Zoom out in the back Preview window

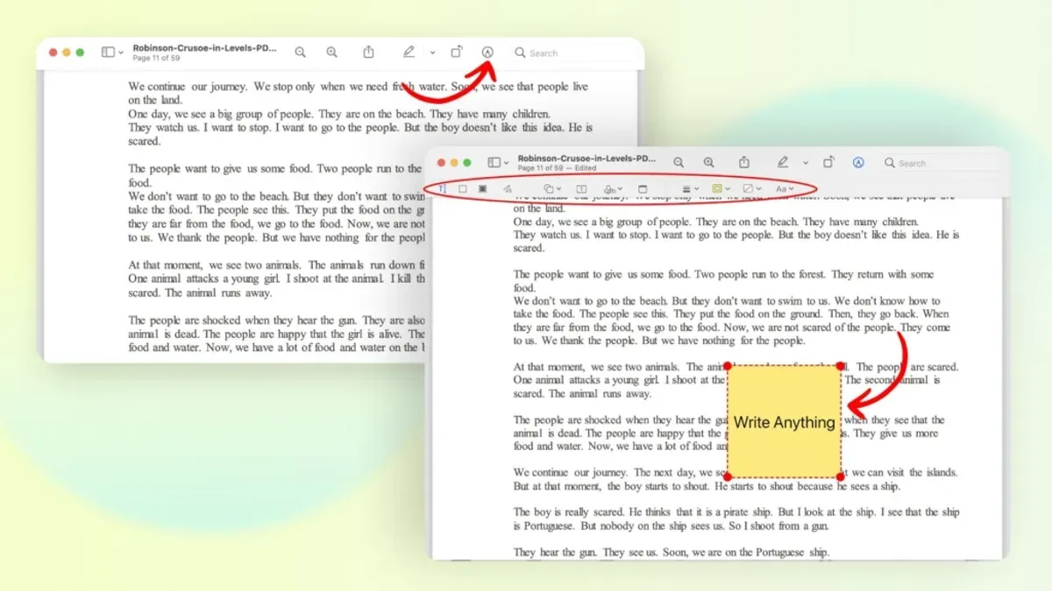301,53
